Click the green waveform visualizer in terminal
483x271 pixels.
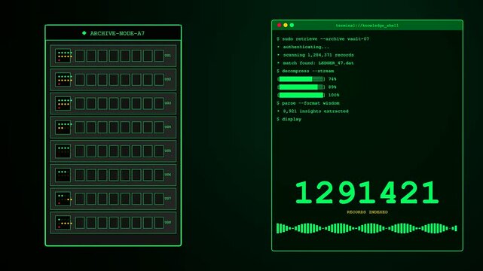(x=367, y=228)
